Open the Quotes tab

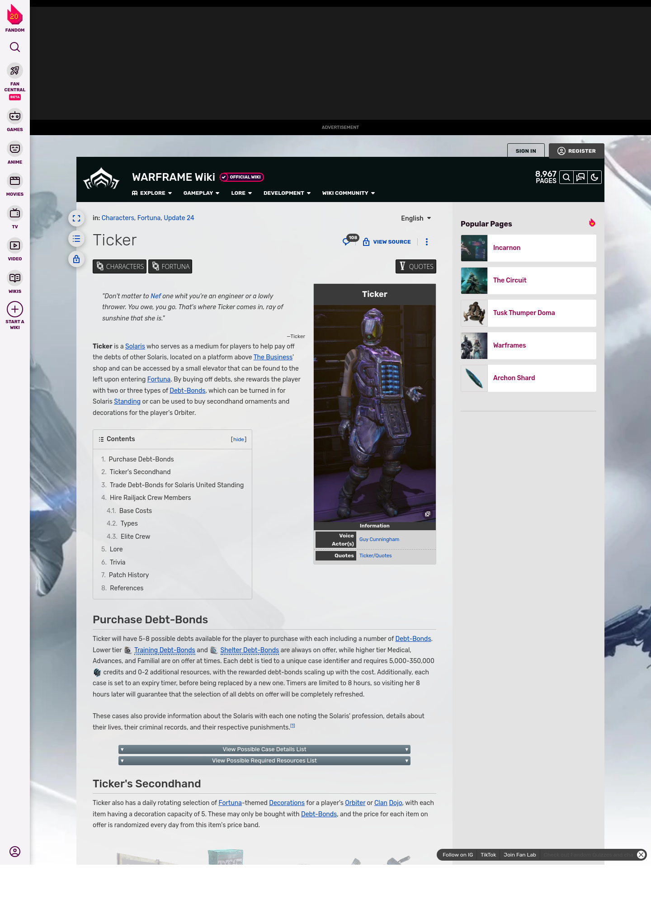[416, 267]
